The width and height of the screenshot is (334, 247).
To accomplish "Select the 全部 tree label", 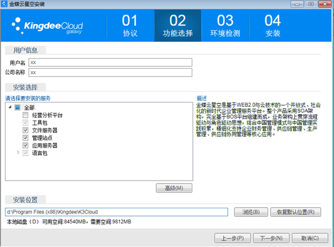I will [x=29, y=107].
